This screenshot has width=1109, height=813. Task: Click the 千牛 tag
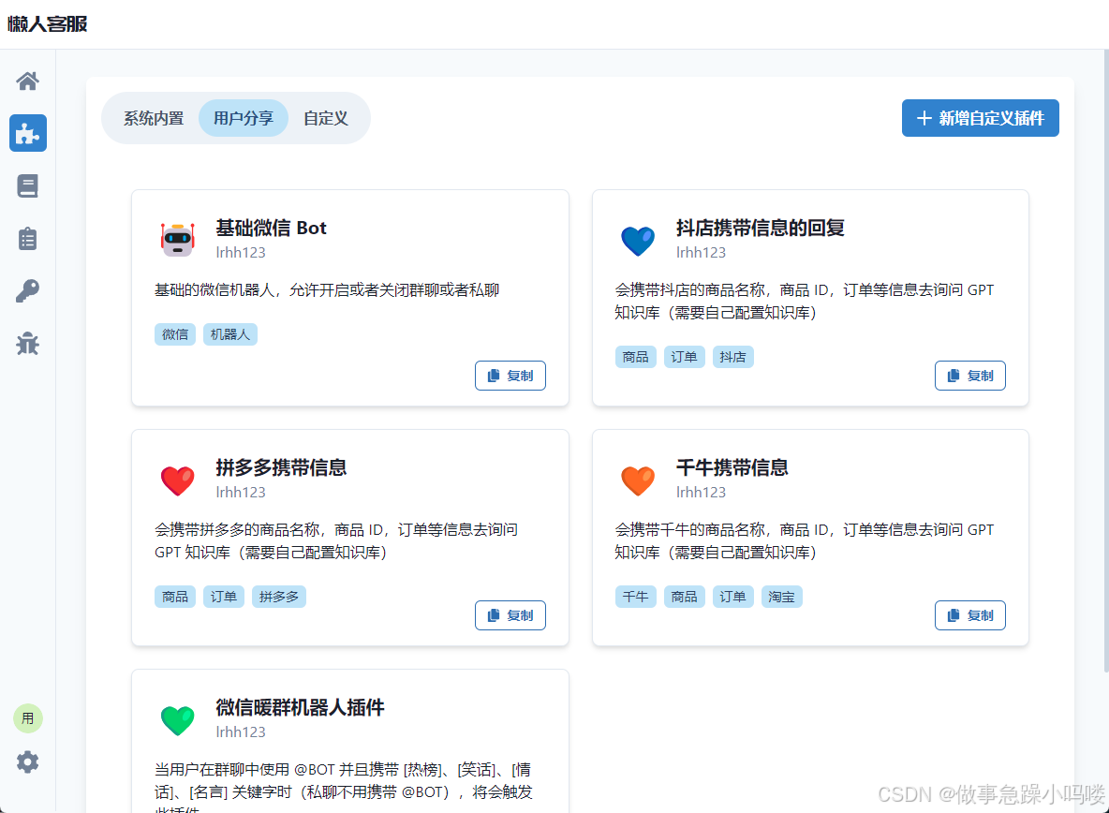pos(635,597)
